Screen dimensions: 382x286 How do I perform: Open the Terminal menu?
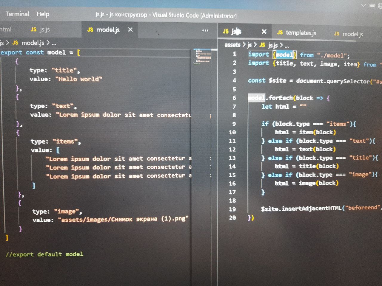[x=18, y=14]
